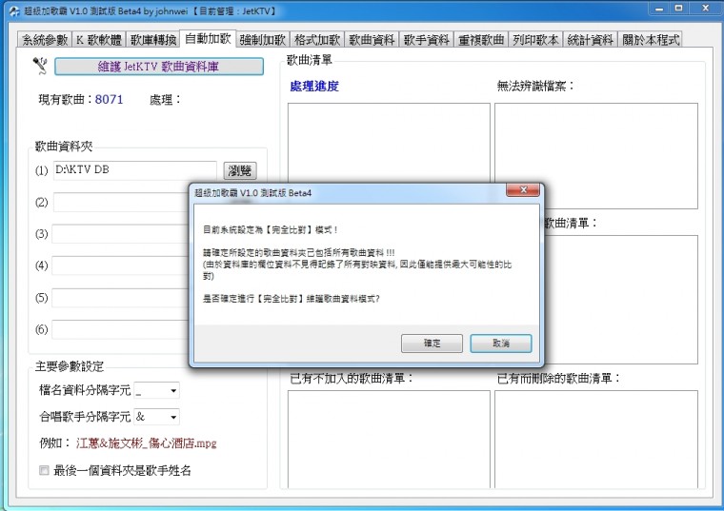Click the folder 1 path field D:\KTV DB

click(135, 170)
